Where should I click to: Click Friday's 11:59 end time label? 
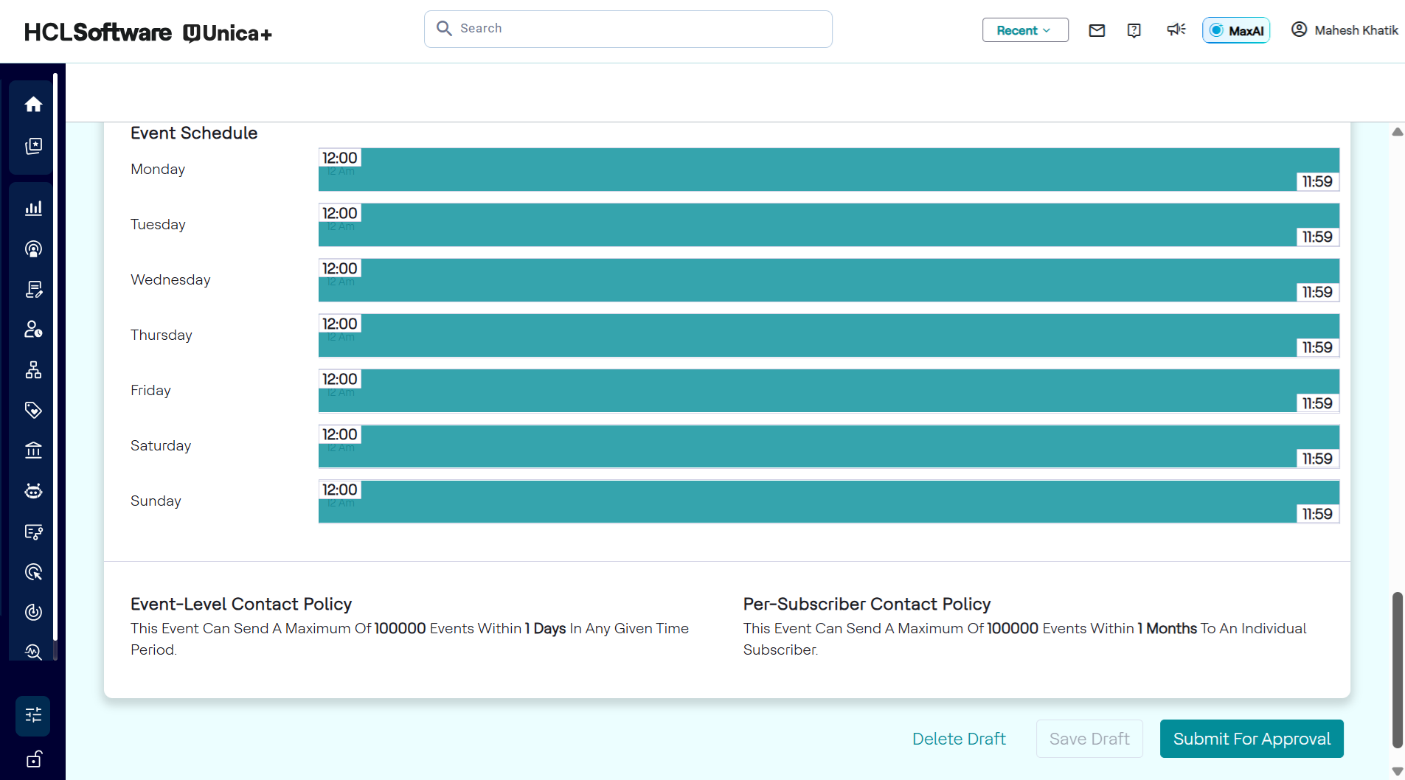(x=1317, y=403)
